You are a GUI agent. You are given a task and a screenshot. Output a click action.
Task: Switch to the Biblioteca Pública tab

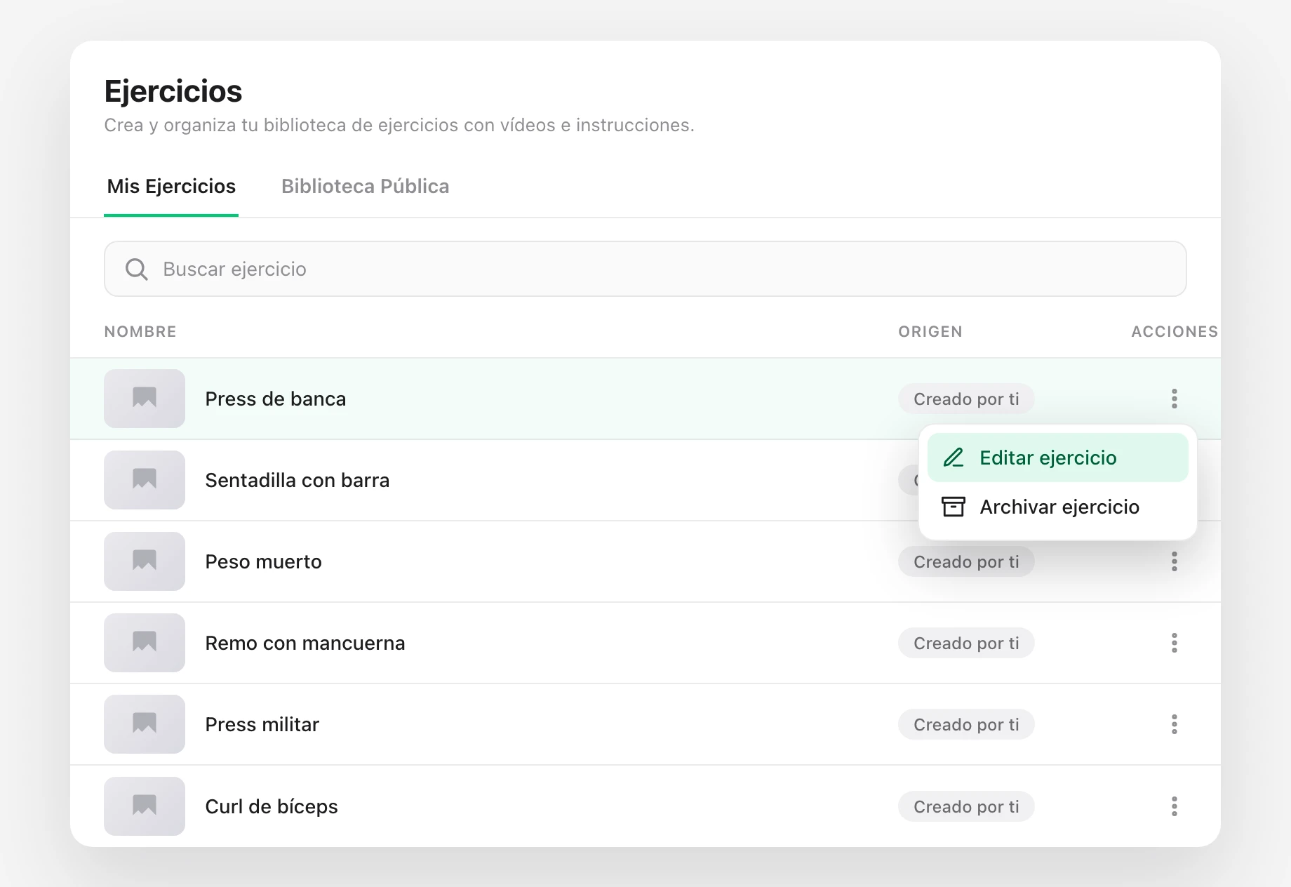point(365,187)
